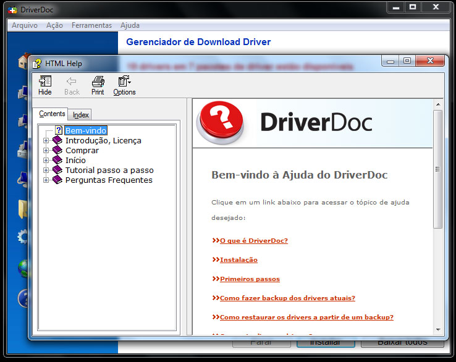
Task: Click the book icon beside Introdução, Licença
Action: pos(57,140)
